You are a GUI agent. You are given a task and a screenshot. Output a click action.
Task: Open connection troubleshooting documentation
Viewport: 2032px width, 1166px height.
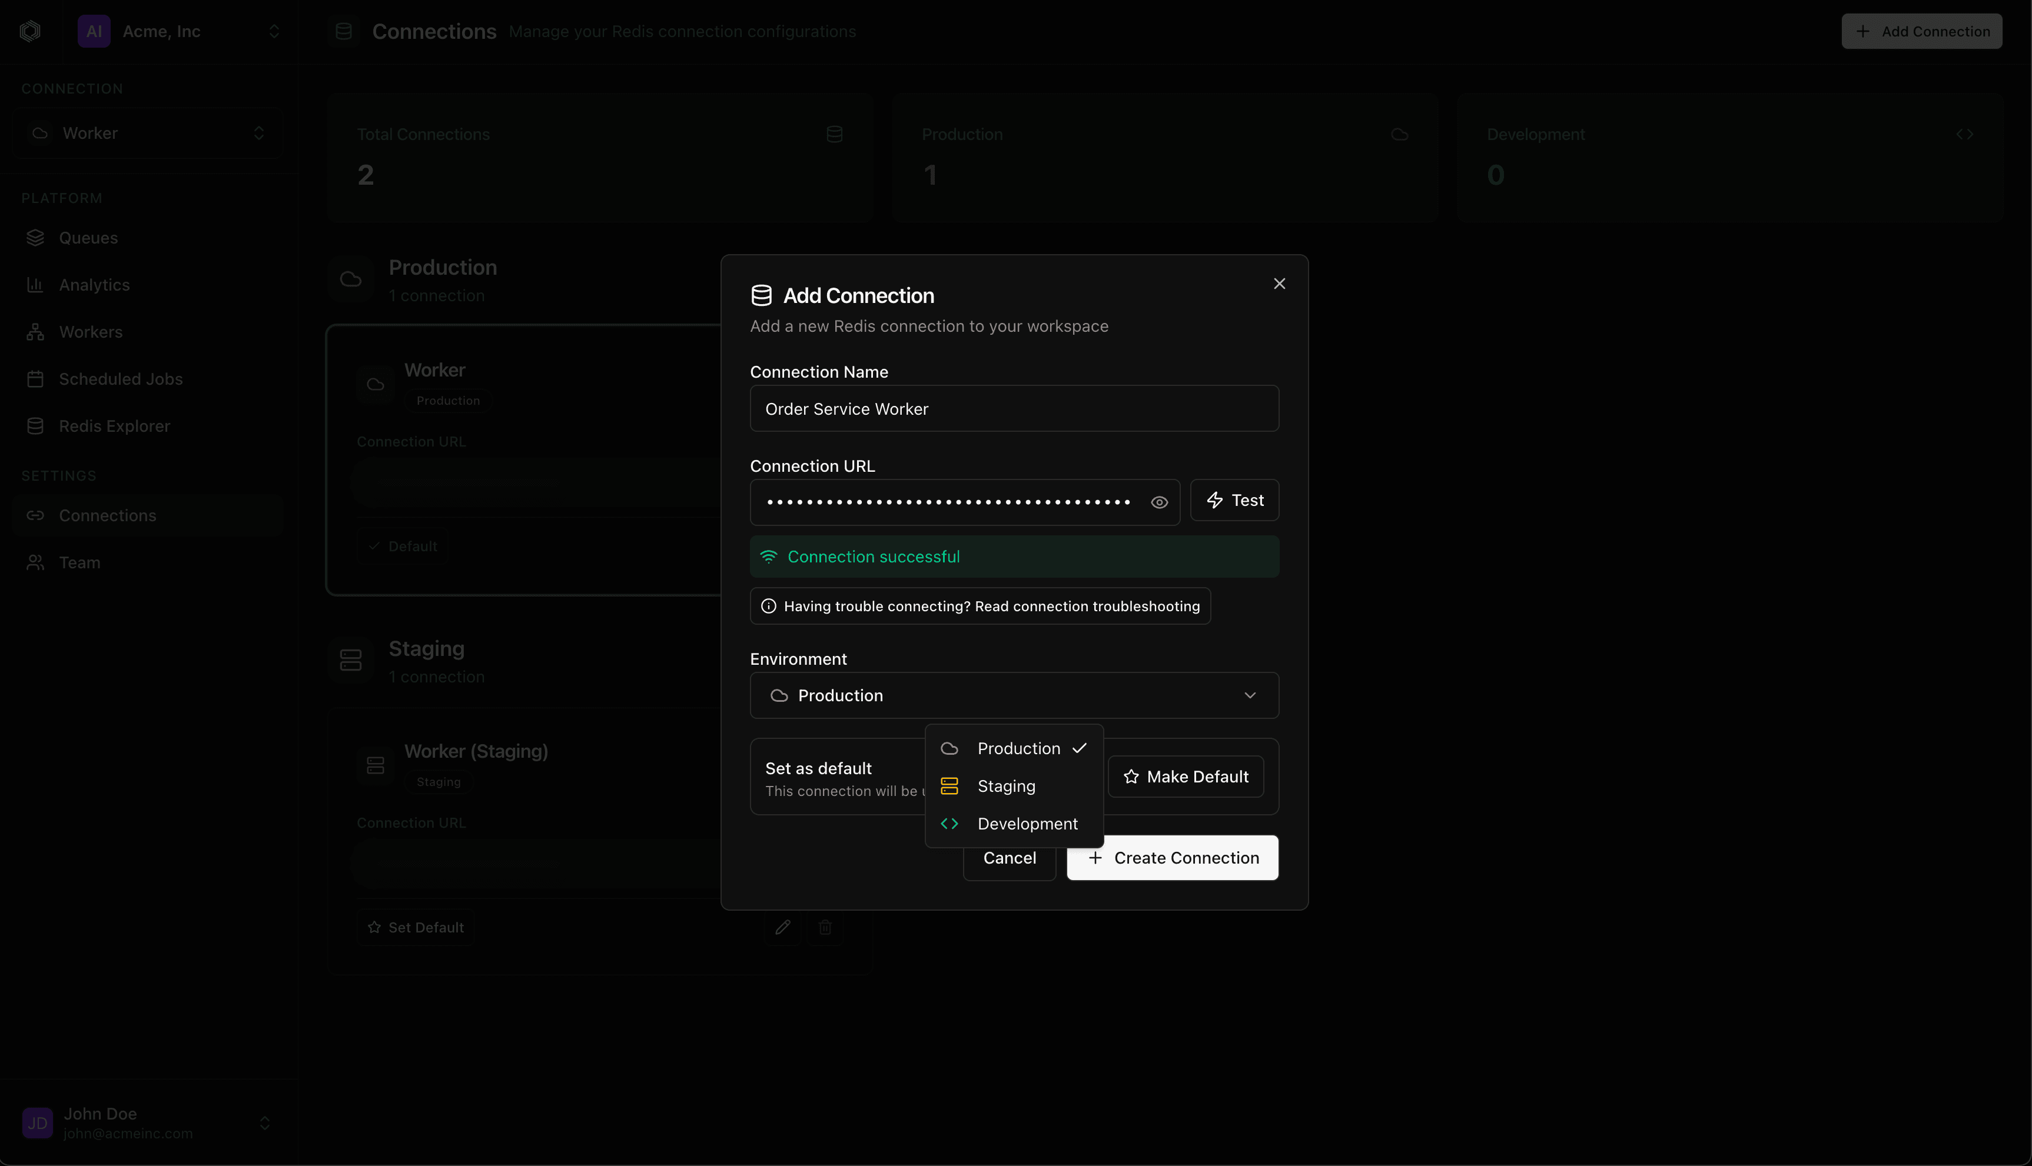pyautogui.click(x=980, y=606)
